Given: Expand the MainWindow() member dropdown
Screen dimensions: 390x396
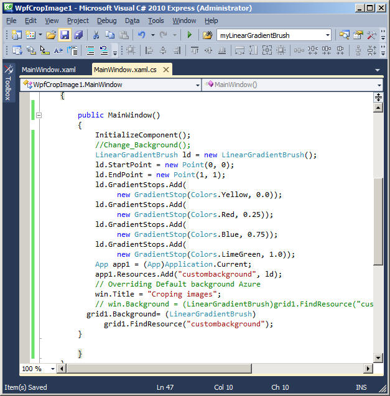Looking at the screenshot, I should pos(379,85).
